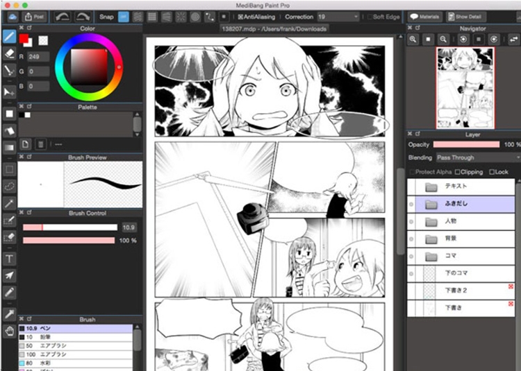Select the Brush tool in the left toolbar
This screenshot has height=371, width=521.
[9, 37]
